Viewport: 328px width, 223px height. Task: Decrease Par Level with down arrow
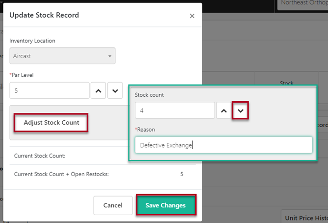(x=115, y=90)
